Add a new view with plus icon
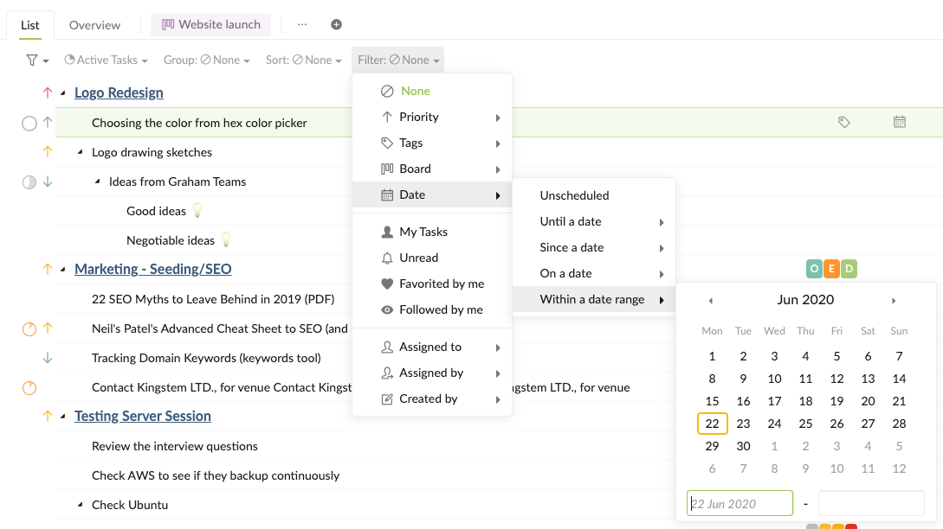Screen dimensions: 943x529 click(336, 24)
